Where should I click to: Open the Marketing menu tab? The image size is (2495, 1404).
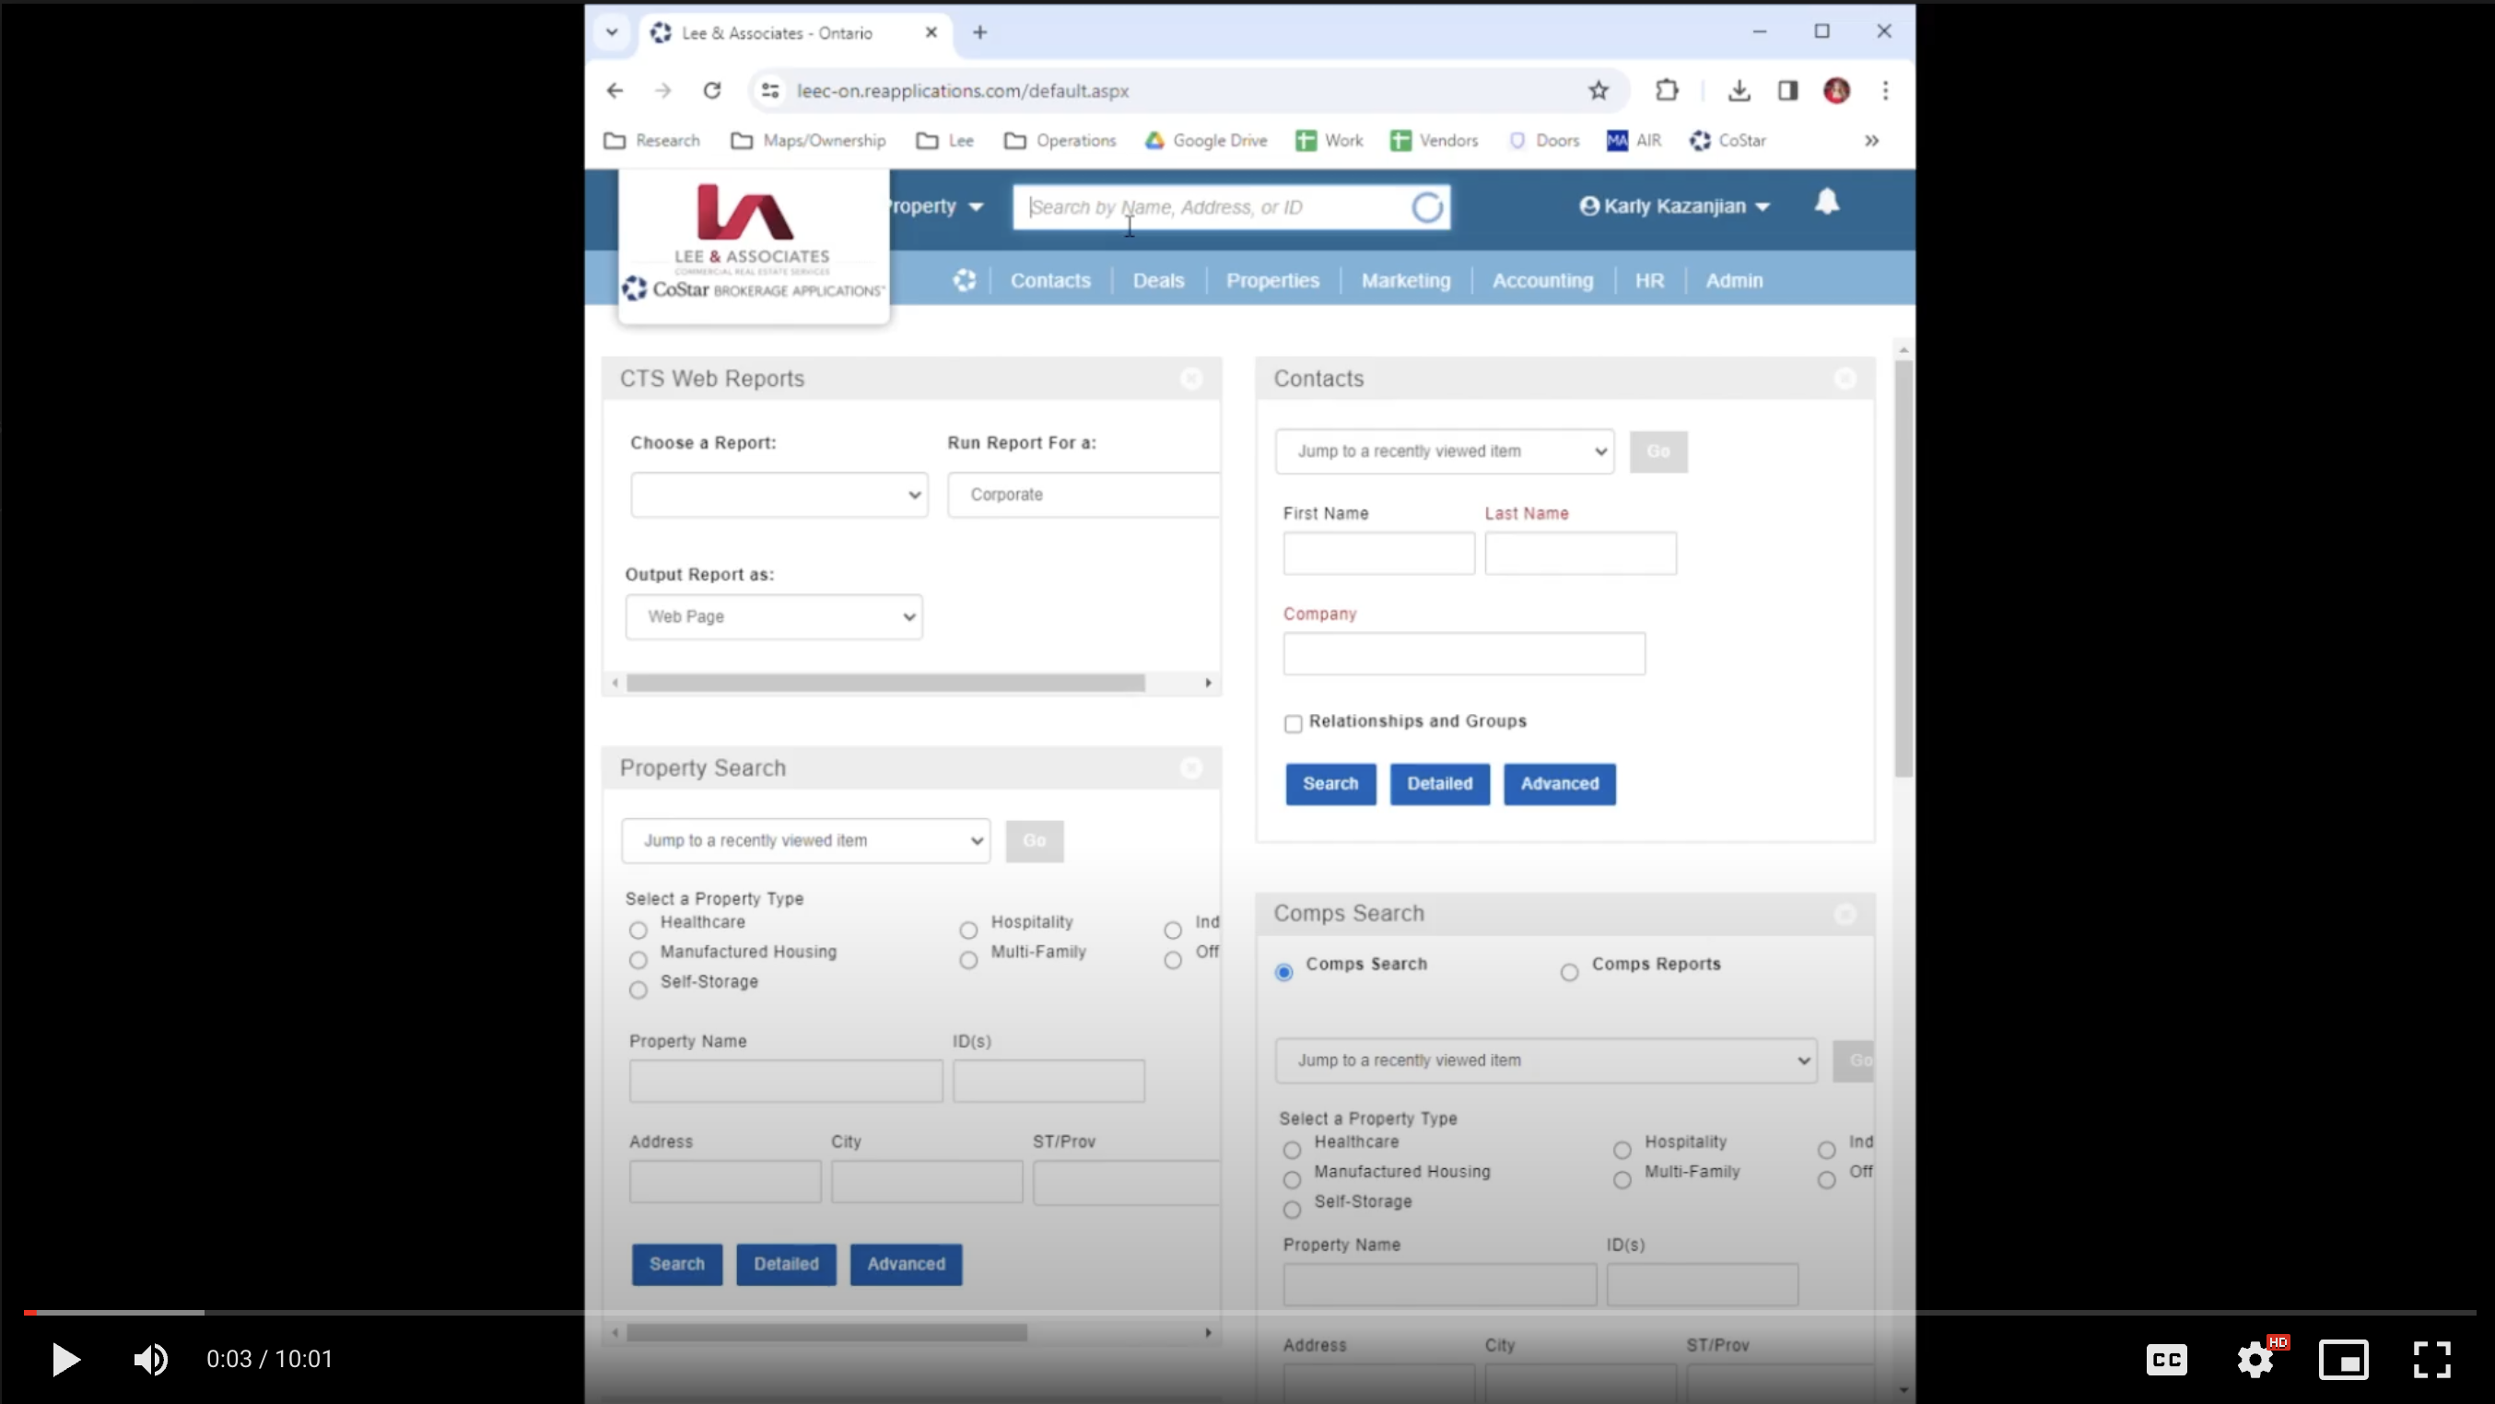[x=1405, y=280]
